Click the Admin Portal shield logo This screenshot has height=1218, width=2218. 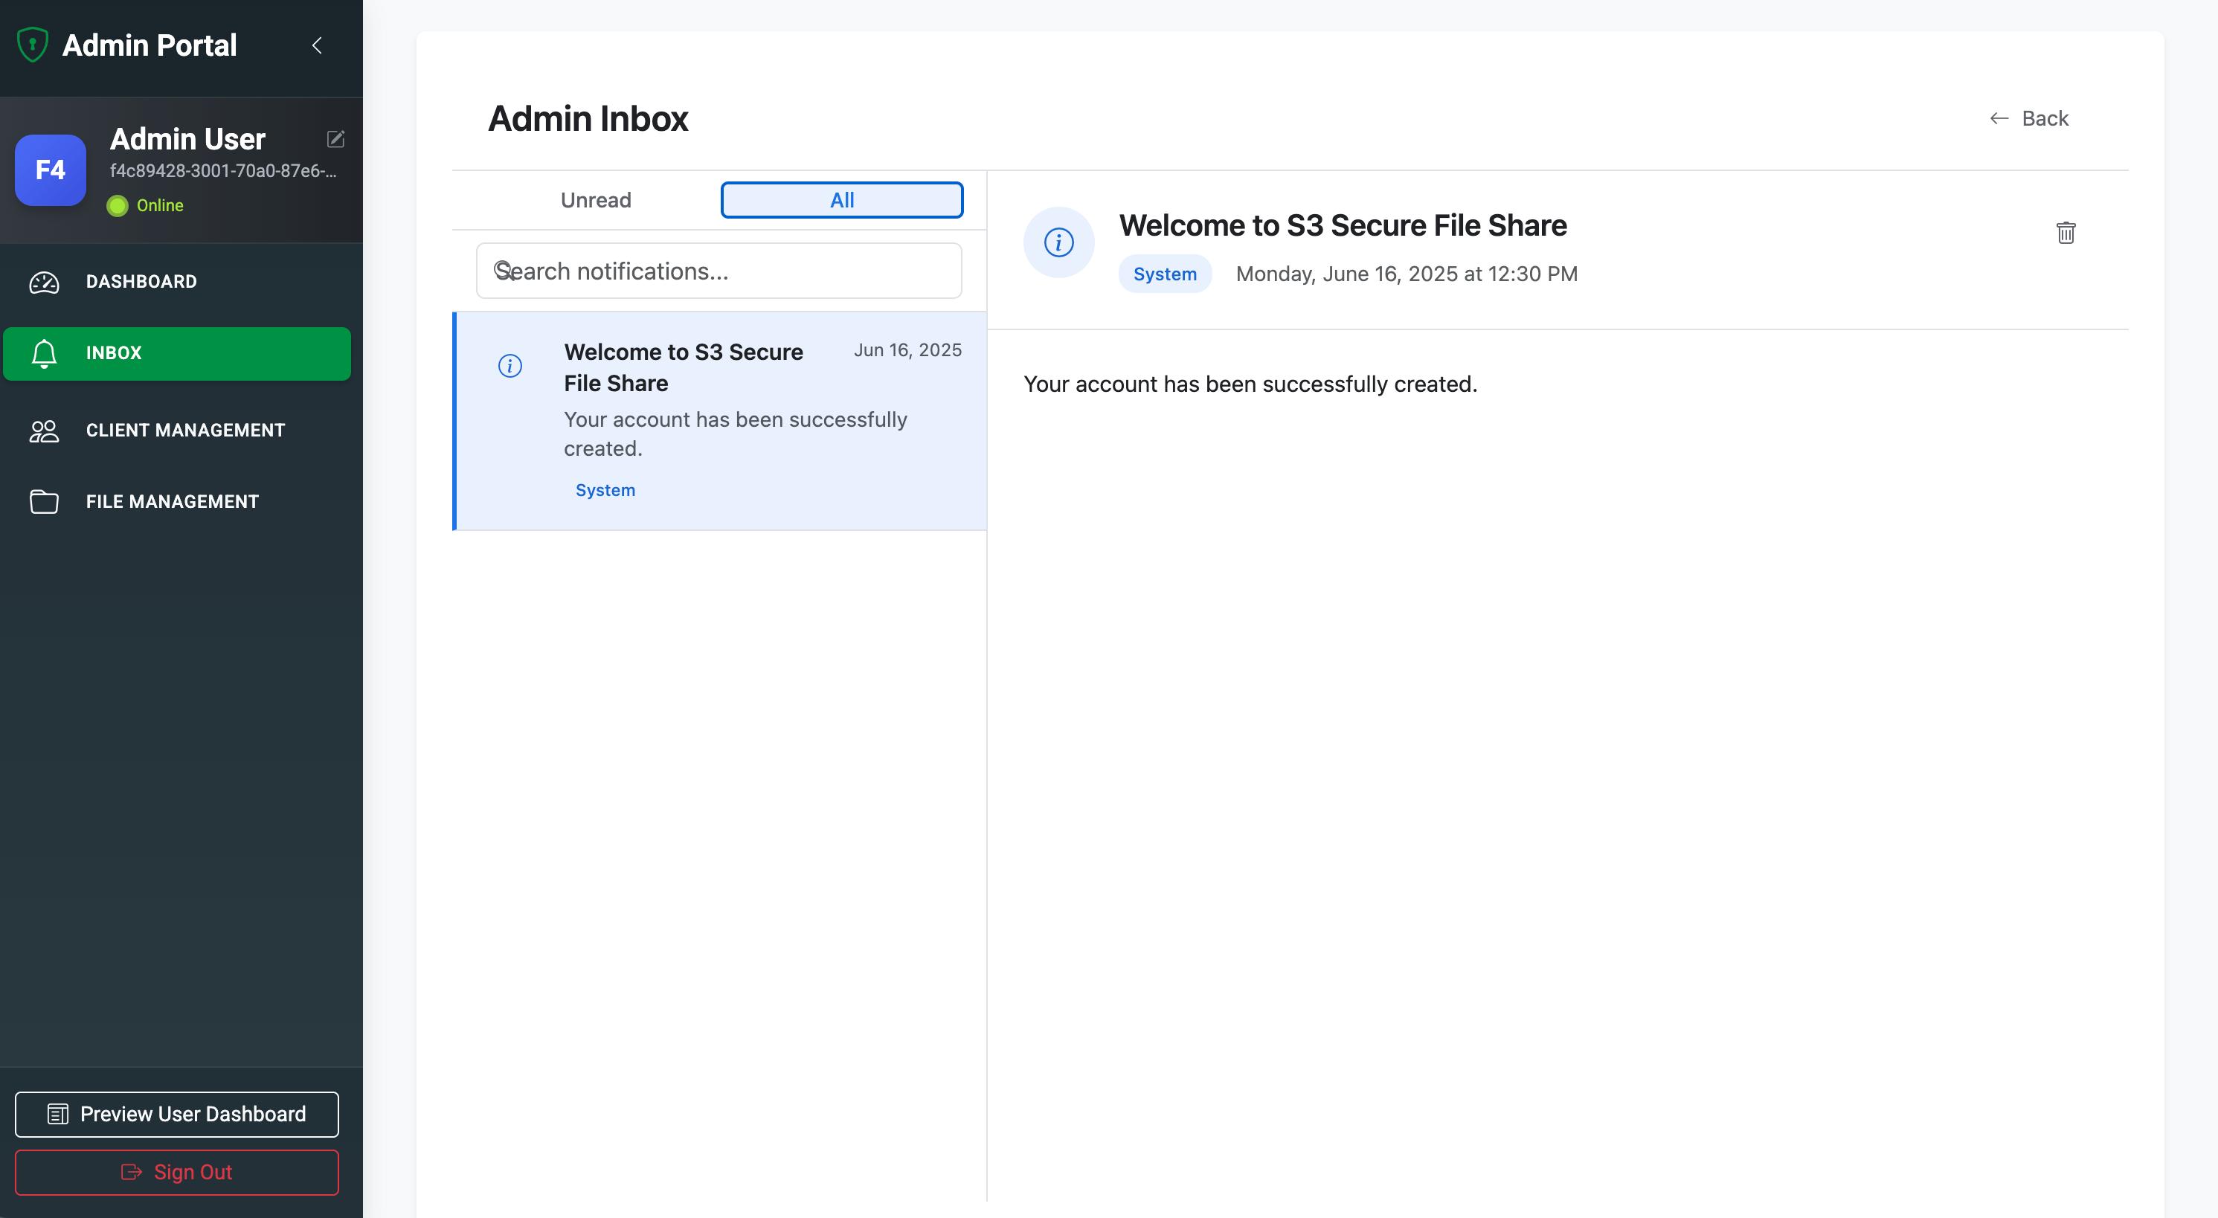click(33, 45)
